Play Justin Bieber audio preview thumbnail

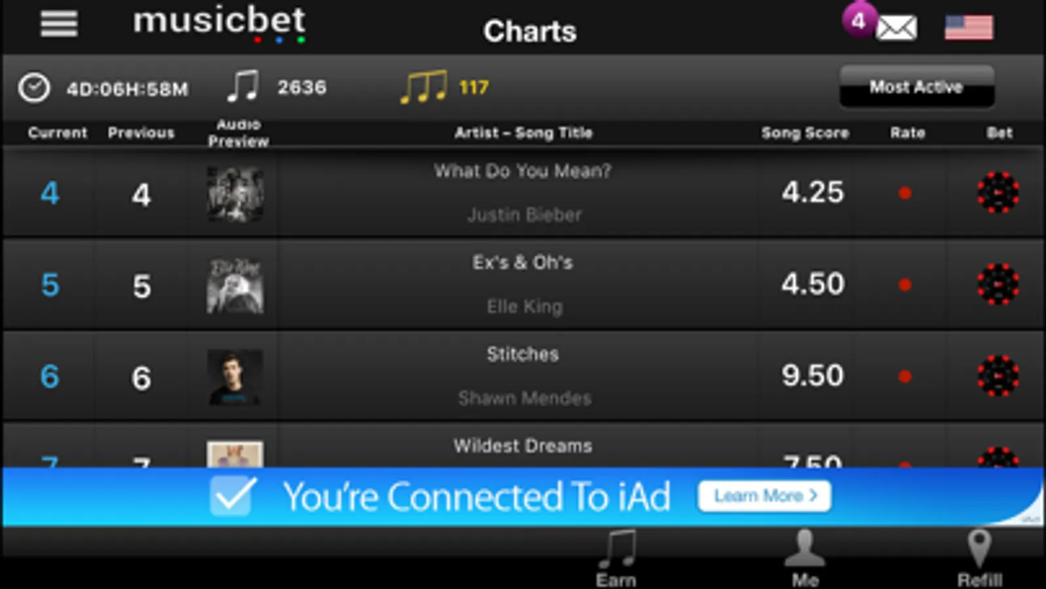coord(235,194)
